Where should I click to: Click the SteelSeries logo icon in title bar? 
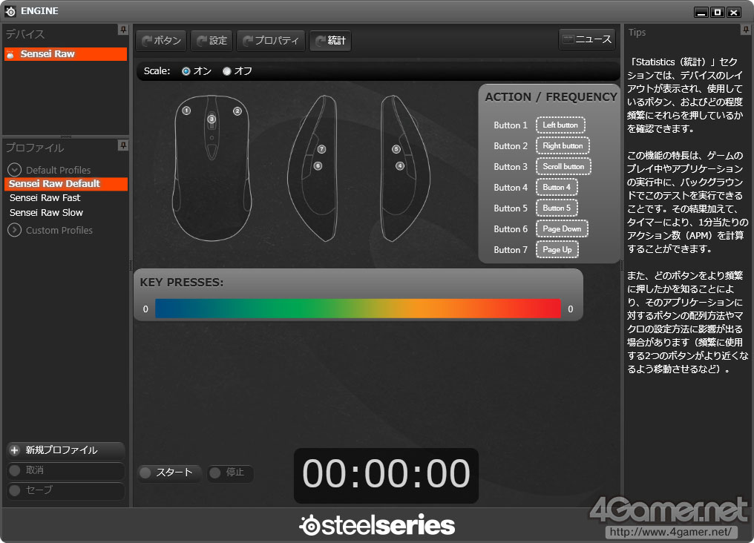click(x=10, y=11)
